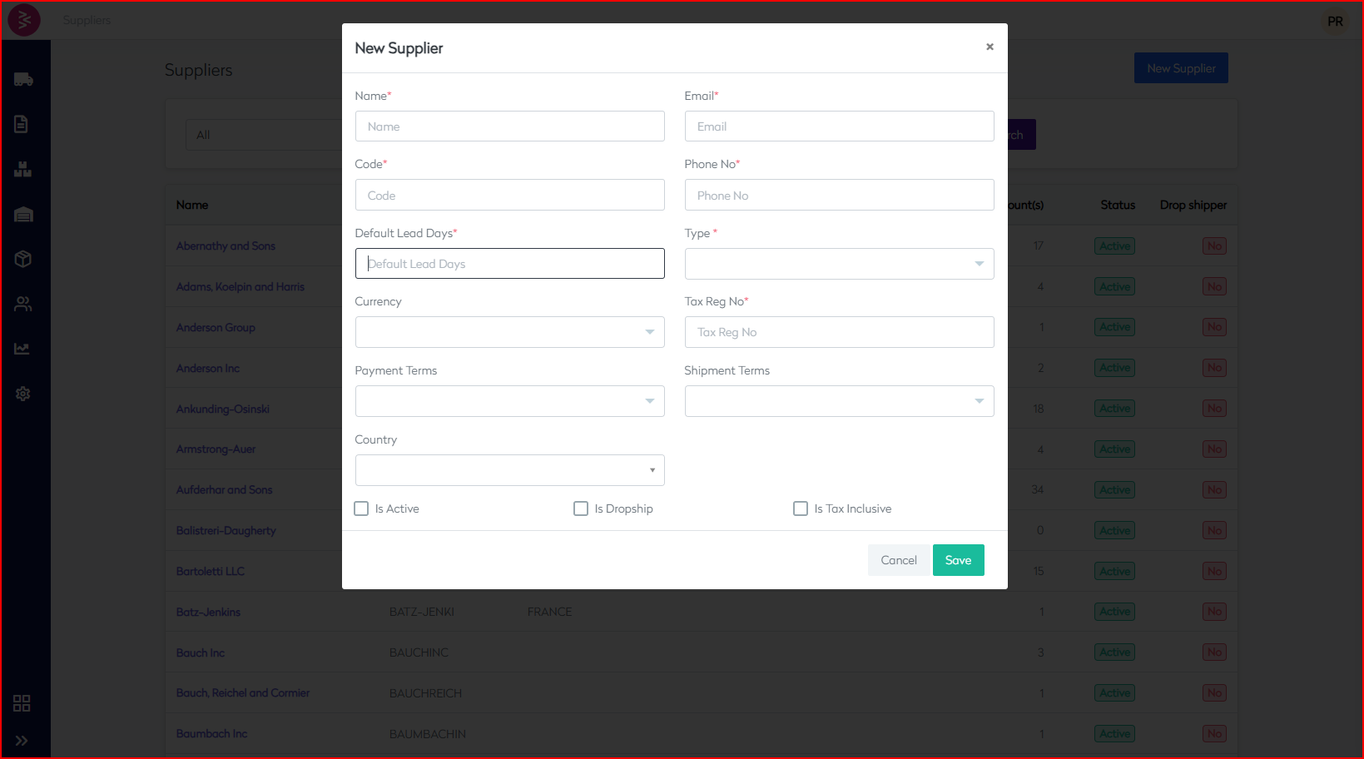Expand the Payment Terms dropdown
1364x759 pixels.
pos(509,401)
